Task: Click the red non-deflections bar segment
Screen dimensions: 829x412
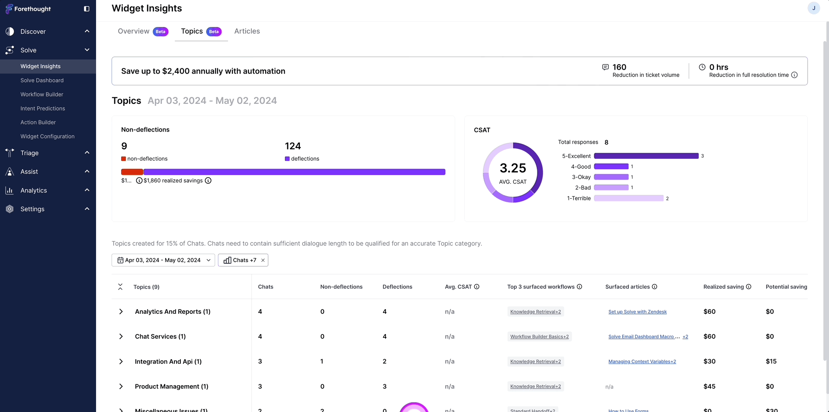Action: 132,172
